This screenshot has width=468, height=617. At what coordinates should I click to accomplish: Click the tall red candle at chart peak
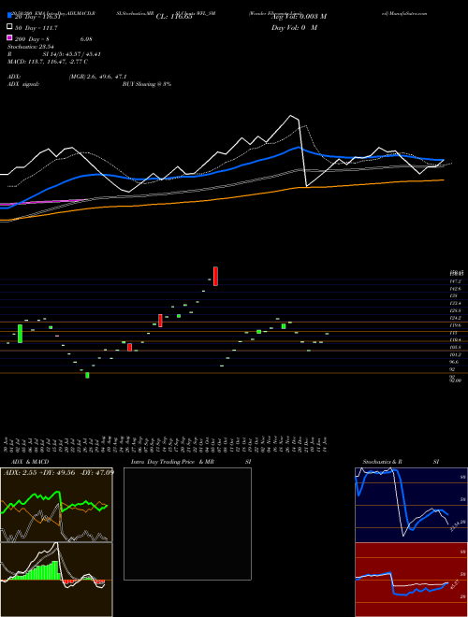215,276
